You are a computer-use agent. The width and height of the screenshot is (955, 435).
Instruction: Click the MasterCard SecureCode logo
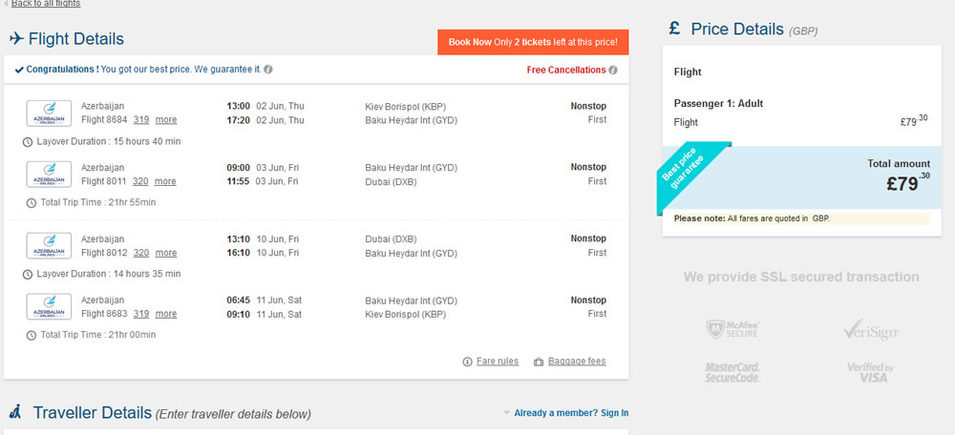coord(732,372)
